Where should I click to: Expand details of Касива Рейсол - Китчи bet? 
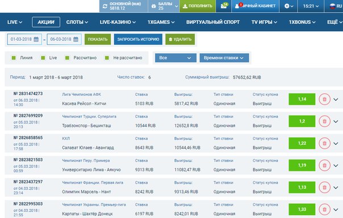click(x=336, y=100)
